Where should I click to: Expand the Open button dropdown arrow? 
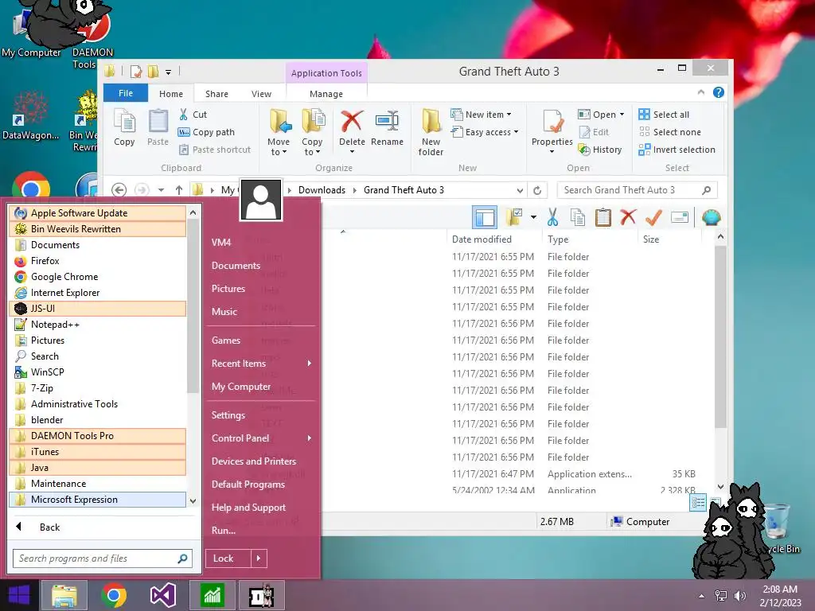click(622, 115)
